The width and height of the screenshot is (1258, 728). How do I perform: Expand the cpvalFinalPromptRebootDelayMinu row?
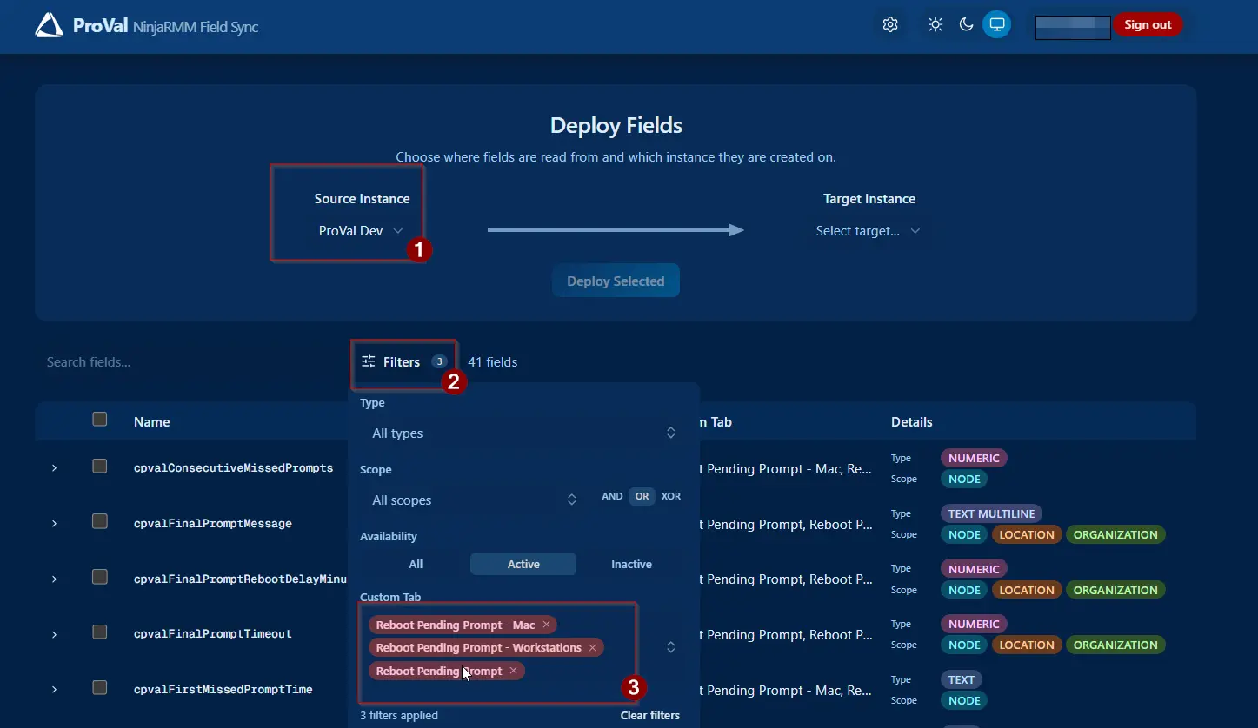(54, 579)
